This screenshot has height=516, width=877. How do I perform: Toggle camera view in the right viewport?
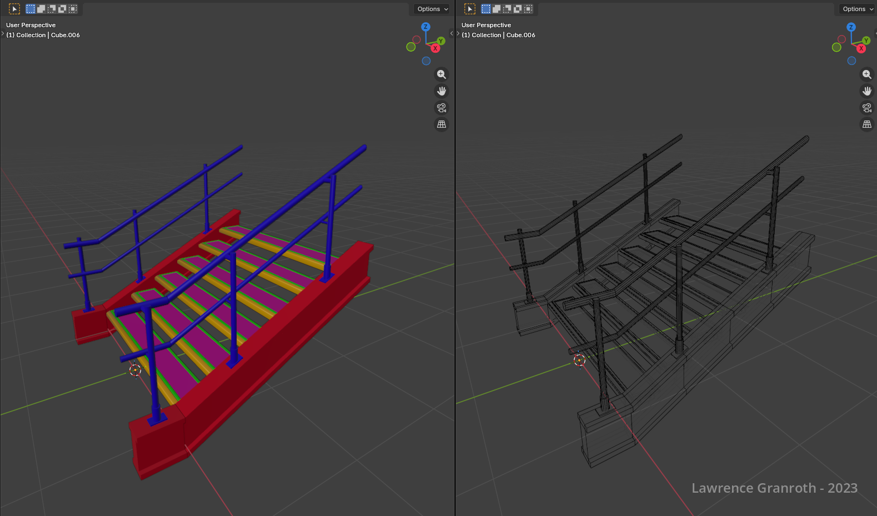pos(866,108)
